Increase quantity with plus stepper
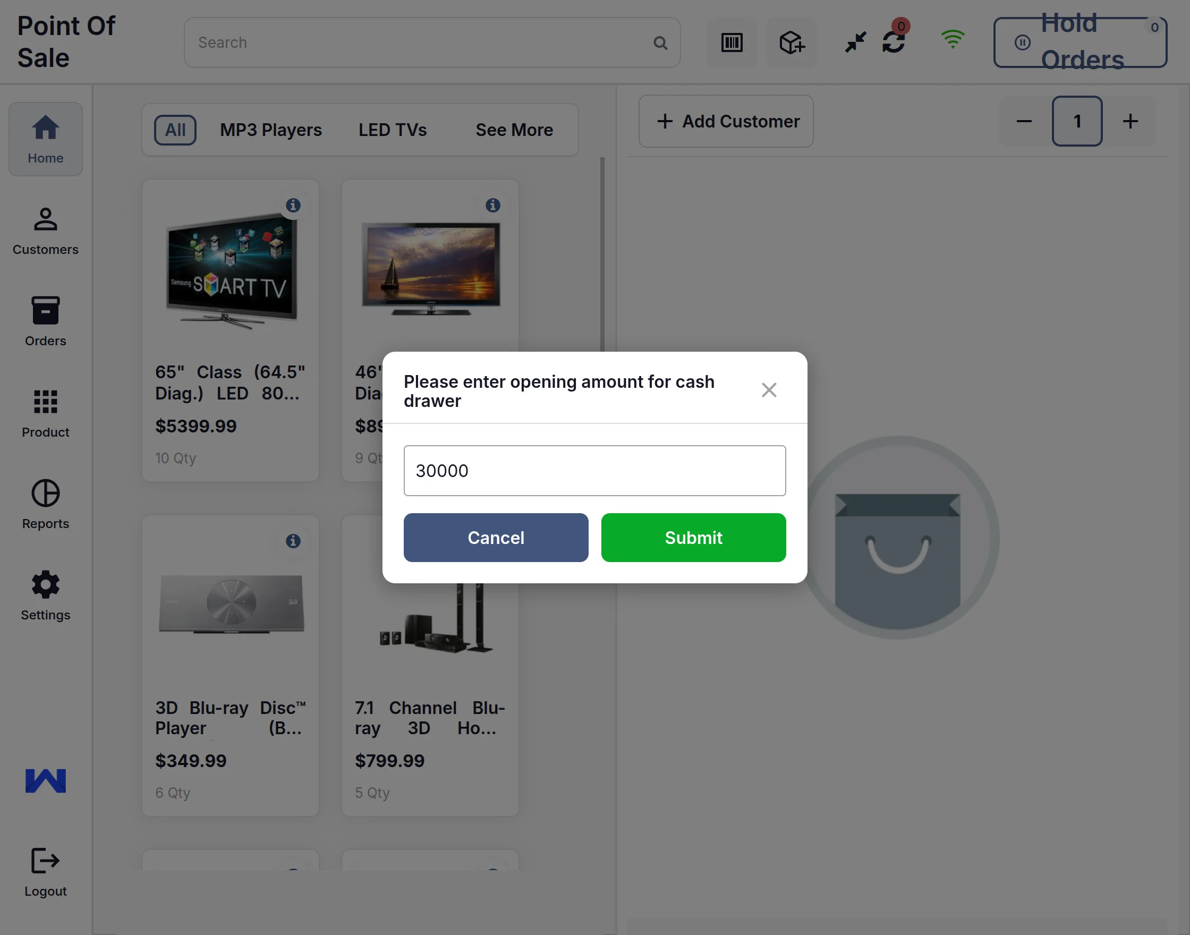 click(x=1130, y=121)
